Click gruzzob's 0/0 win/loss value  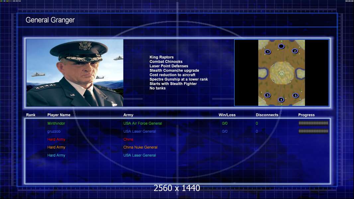(225, 131)
